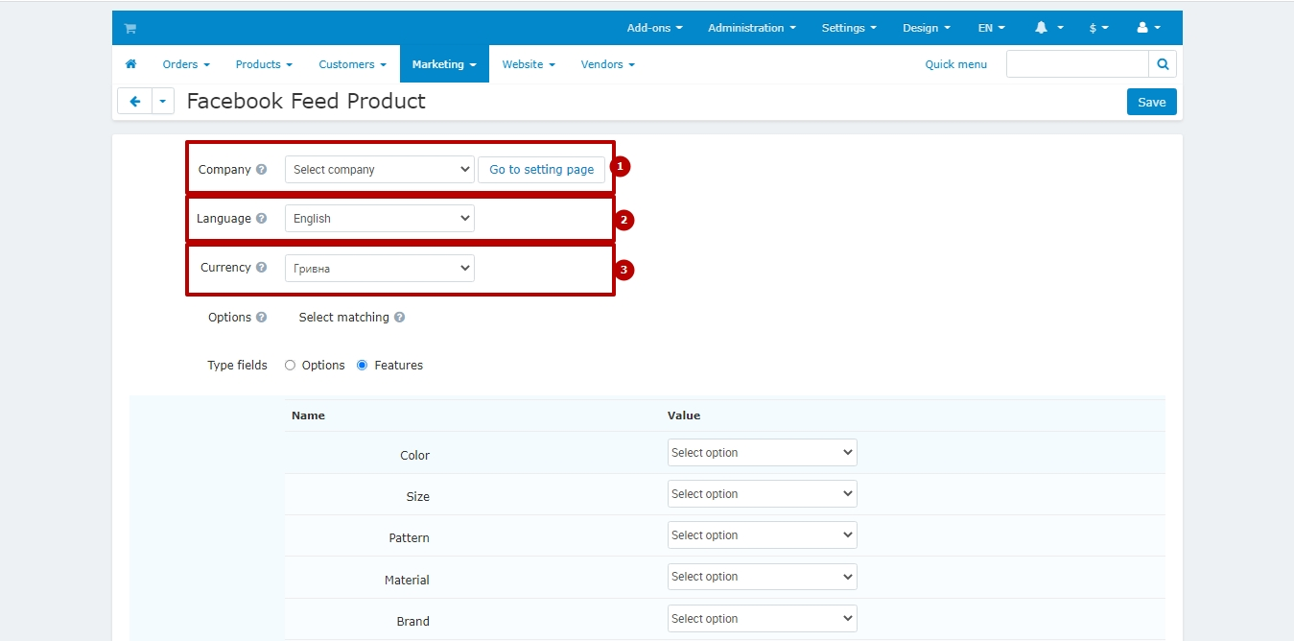Click the Select matching text
The width and height of the screenshot is (1294, 641).
[x=343, y=318]
